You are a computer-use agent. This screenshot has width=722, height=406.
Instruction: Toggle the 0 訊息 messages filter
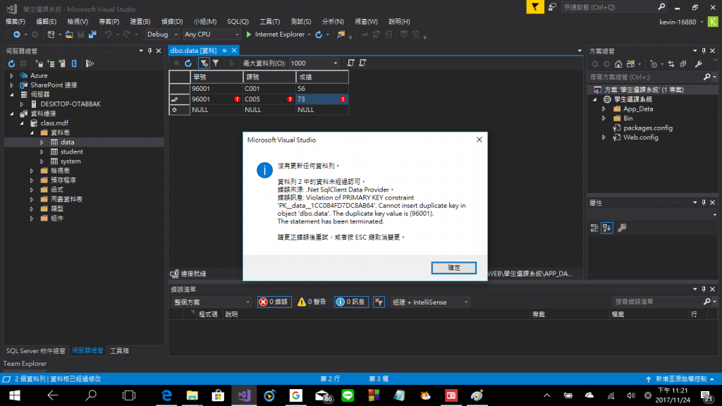(351, 302)
